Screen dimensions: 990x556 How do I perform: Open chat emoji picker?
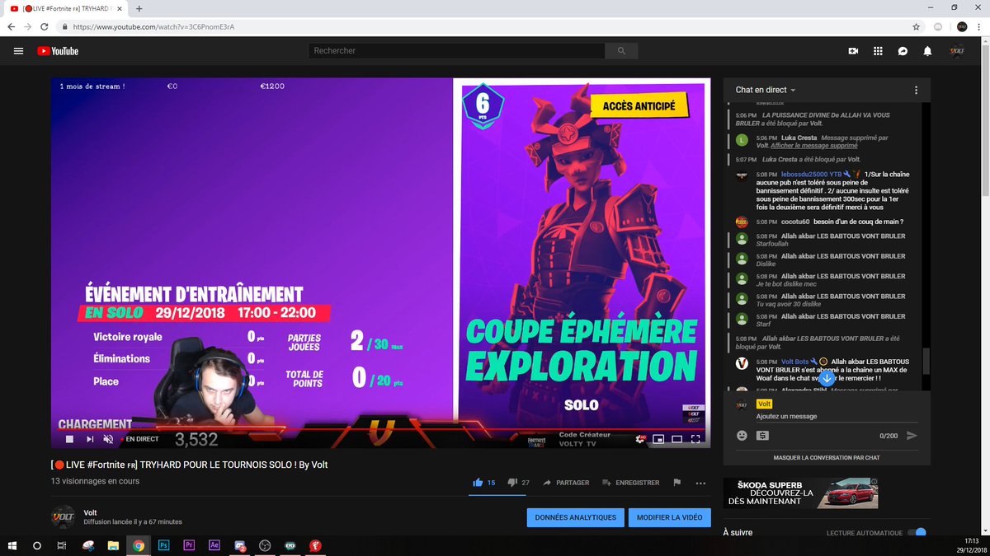[742, 436]
